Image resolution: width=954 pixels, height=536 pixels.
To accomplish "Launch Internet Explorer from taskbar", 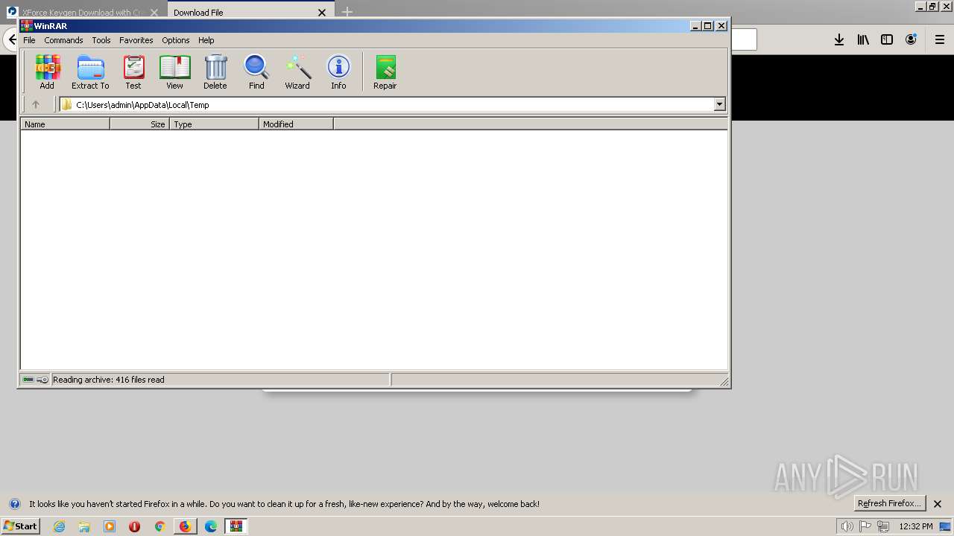I will coord(59,526).
